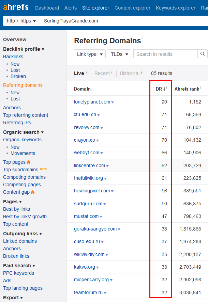Click the info icon beside Historical

[x=142, y=72]
